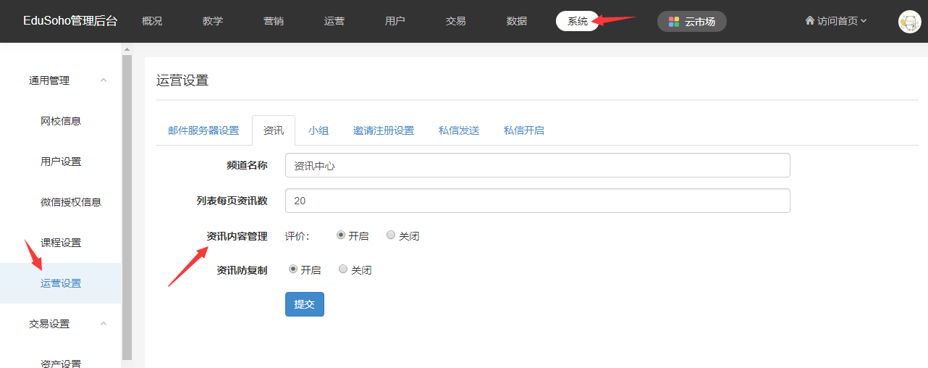
Task: Open the 系统 top menu
Action: tap(577, 22)
